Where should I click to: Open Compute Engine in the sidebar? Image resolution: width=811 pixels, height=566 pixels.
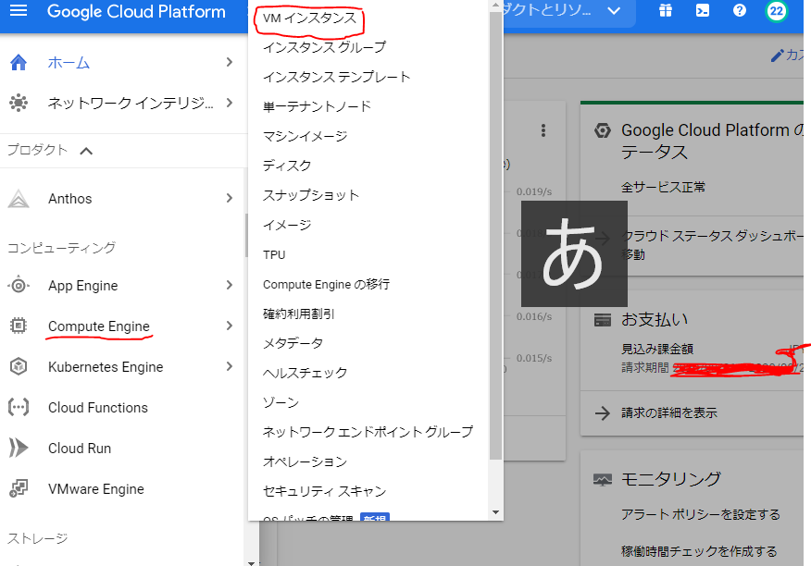coord(99,326)
